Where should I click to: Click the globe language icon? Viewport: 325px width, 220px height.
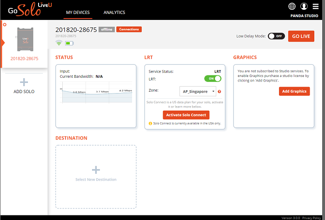click(x=292, y=6)
